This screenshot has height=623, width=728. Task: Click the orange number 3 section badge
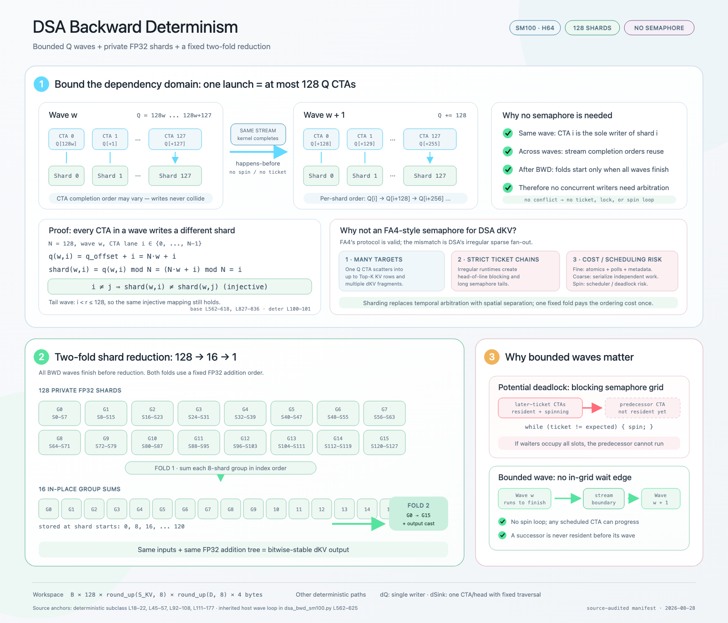492,357
